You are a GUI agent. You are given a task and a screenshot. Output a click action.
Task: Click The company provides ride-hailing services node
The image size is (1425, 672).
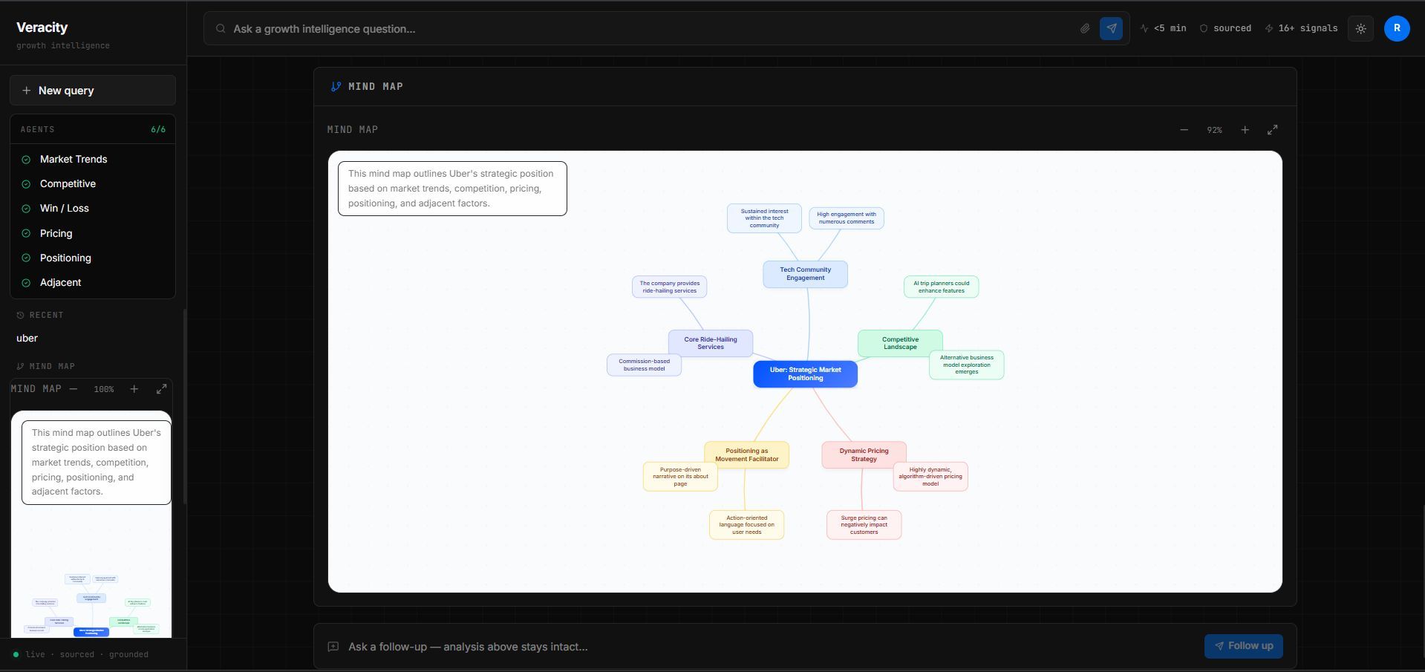[669, 287]
